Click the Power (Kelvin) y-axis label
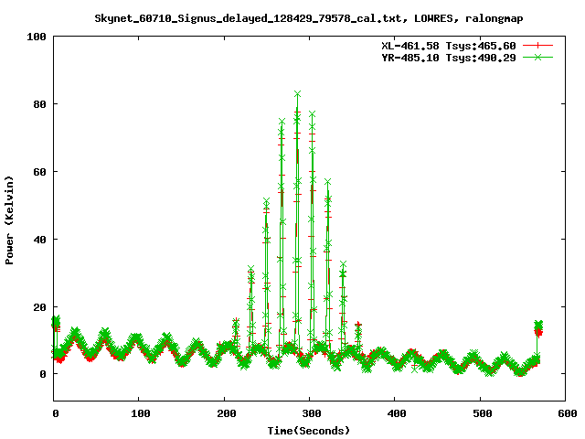Viewport: 585px width, 439px height. click(9, 220)
